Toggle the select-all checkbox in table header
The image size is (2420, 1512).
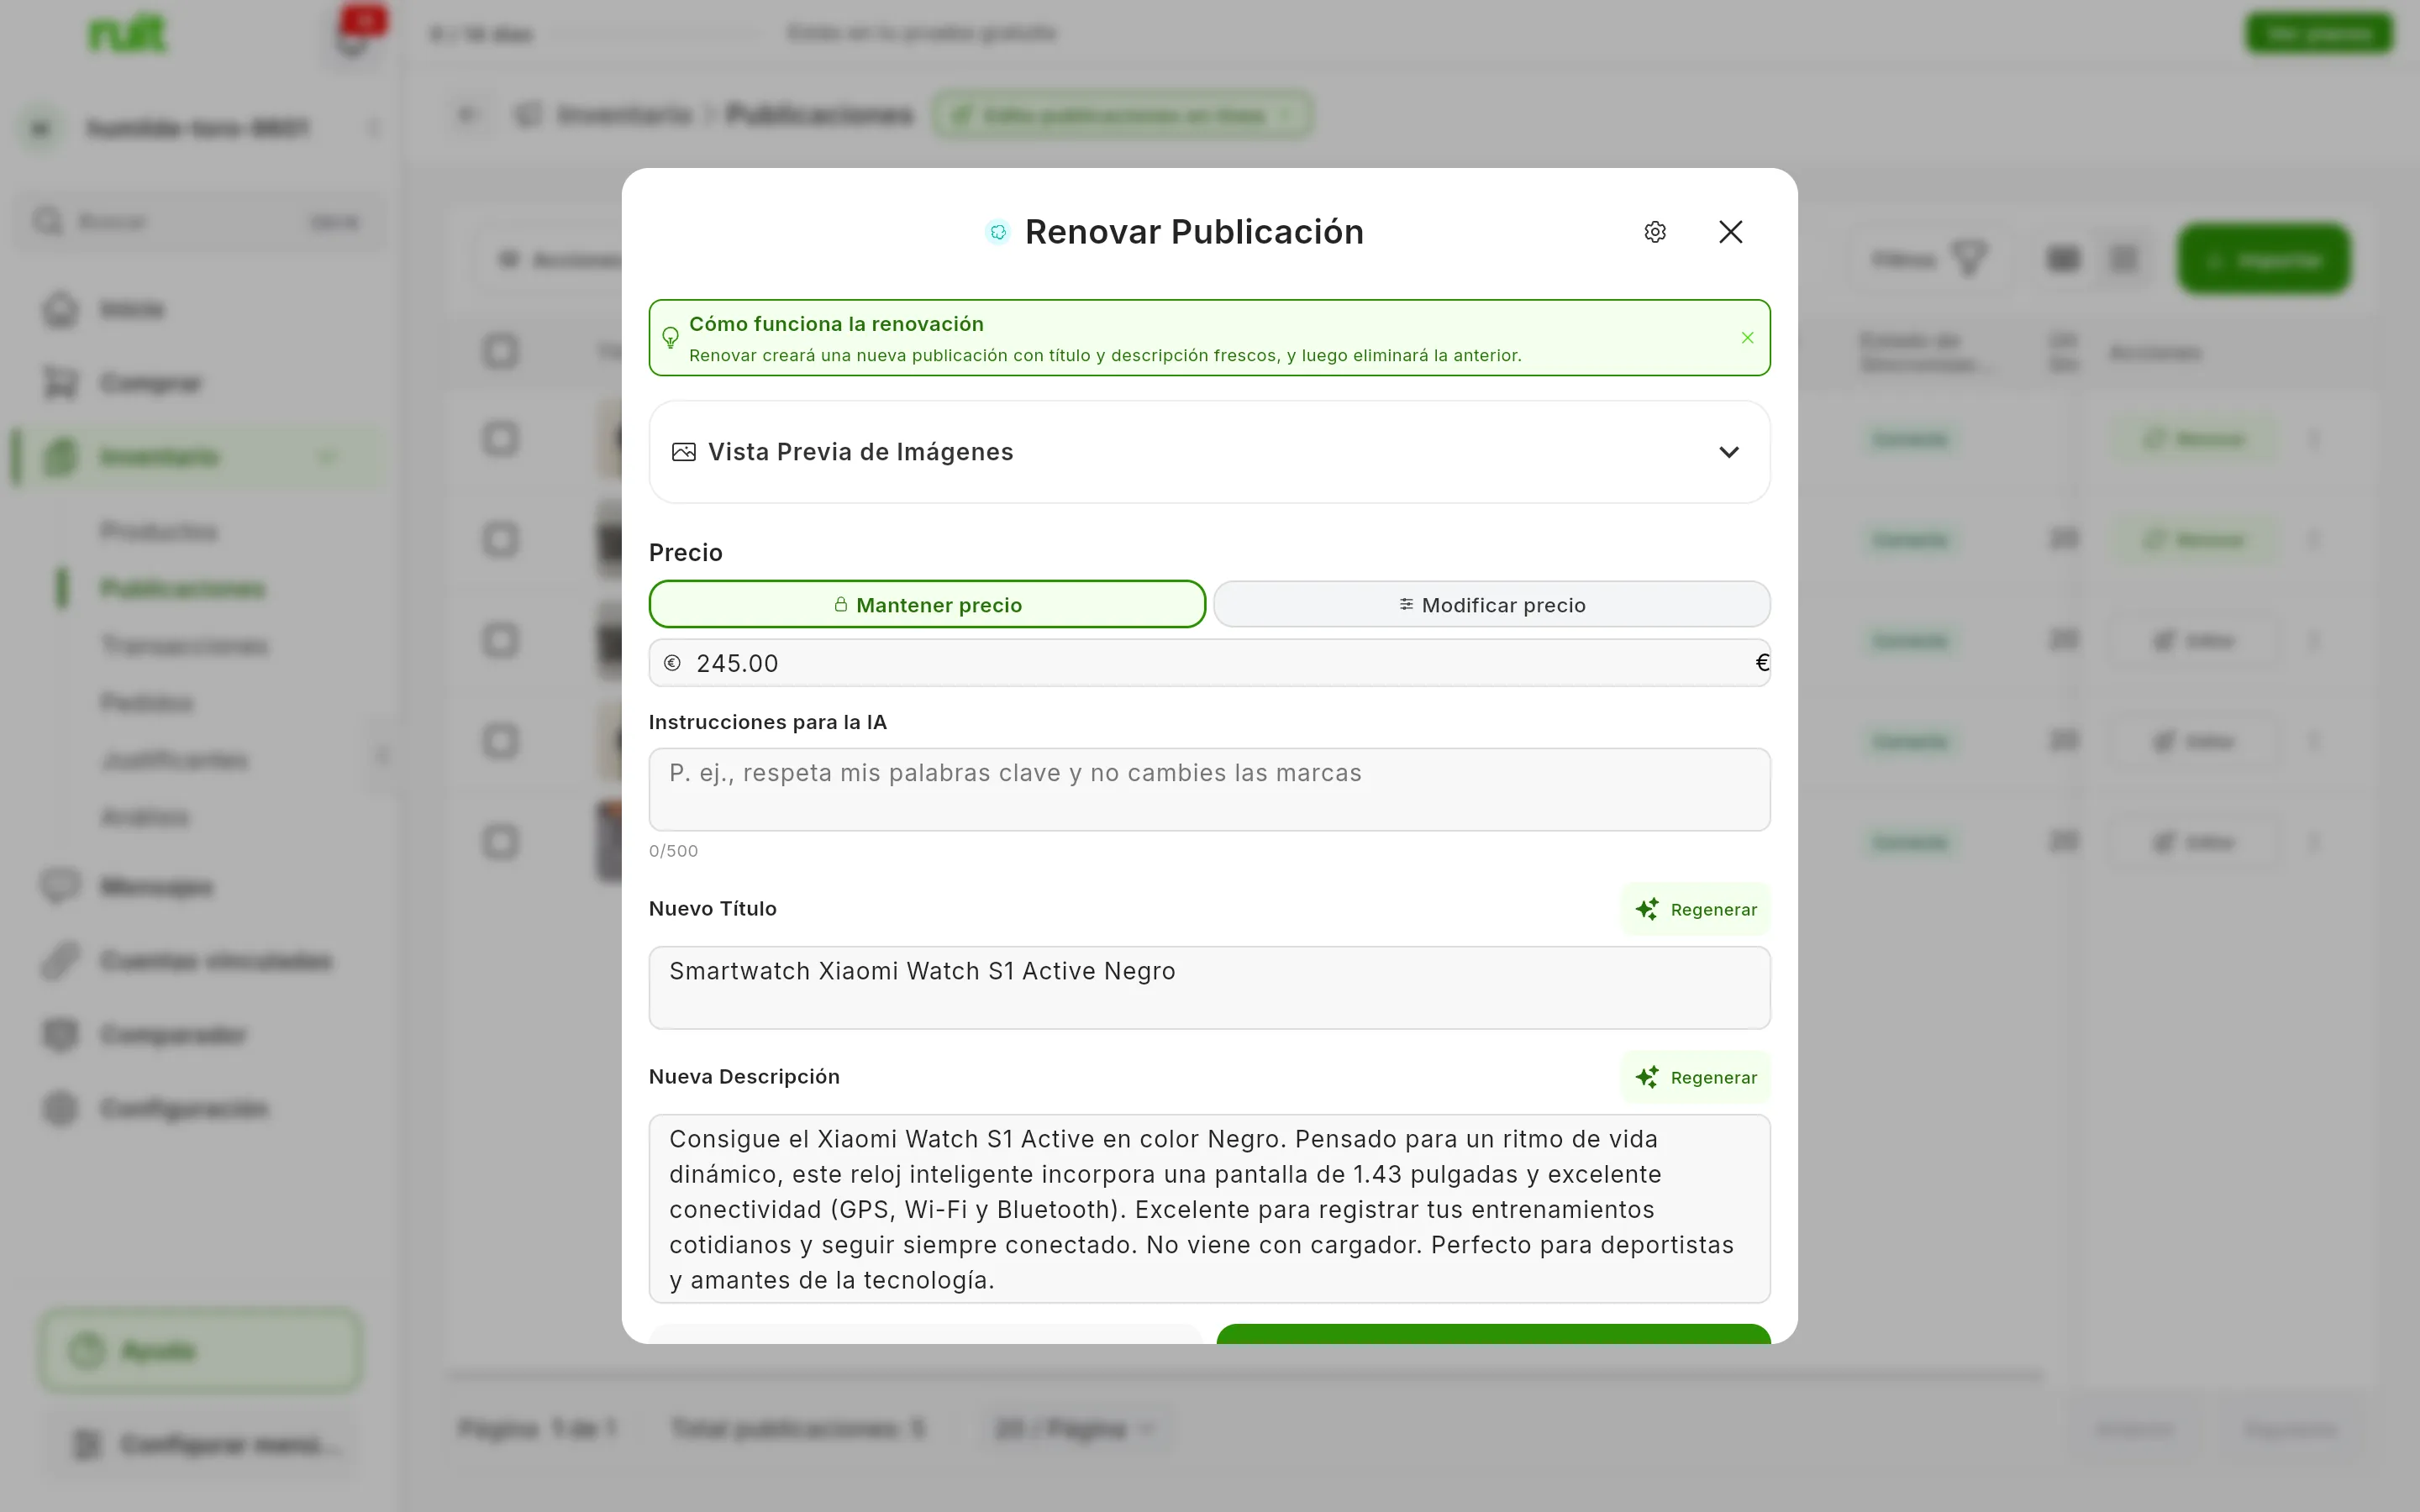click(500, 351)
